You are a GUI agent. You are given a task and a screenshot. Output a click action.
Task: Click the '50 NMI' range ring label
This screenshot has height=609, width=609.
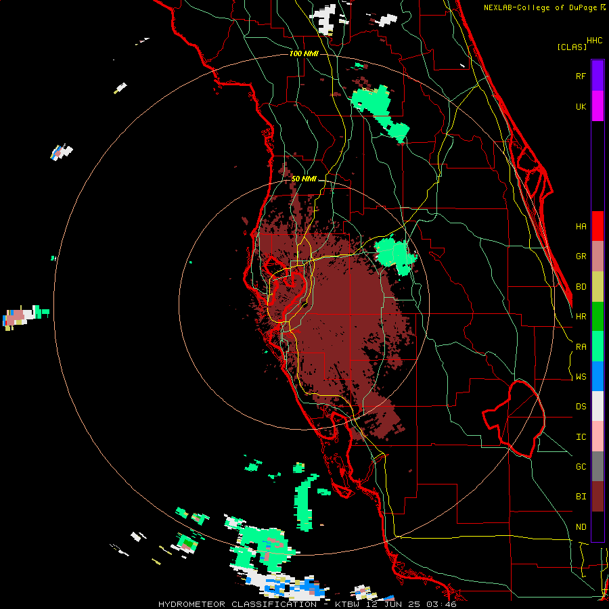(304, 179)
